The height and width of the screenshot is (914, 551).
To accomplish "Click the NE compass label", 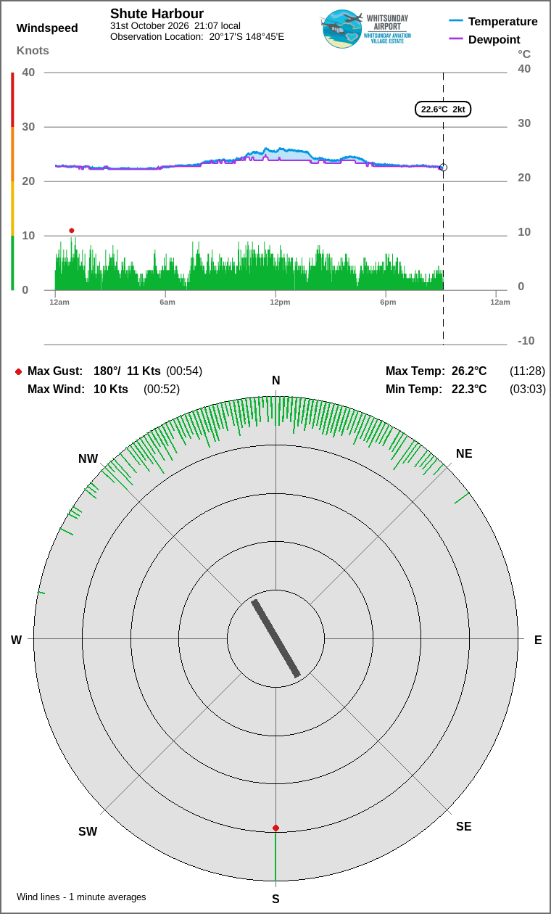I will click(464, 454).
